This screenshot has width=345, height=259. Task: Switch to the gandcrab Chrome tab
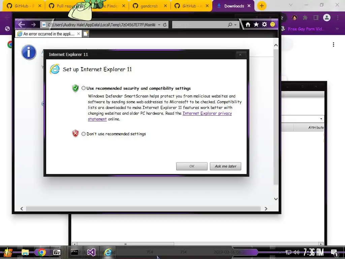coord(149,6)
